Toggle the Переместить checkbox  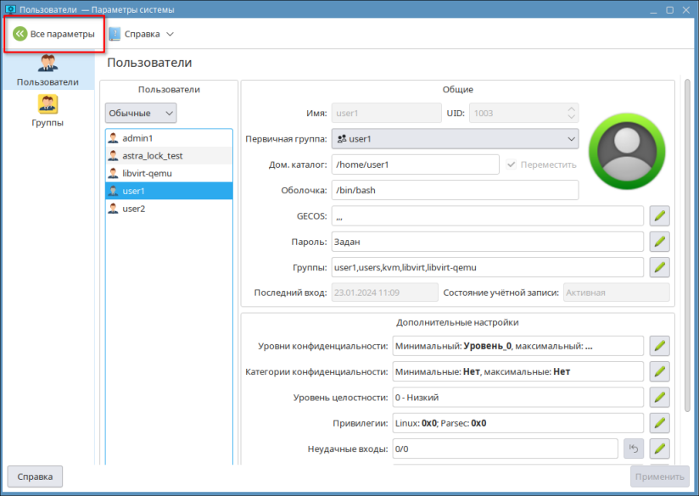[512, 164]
